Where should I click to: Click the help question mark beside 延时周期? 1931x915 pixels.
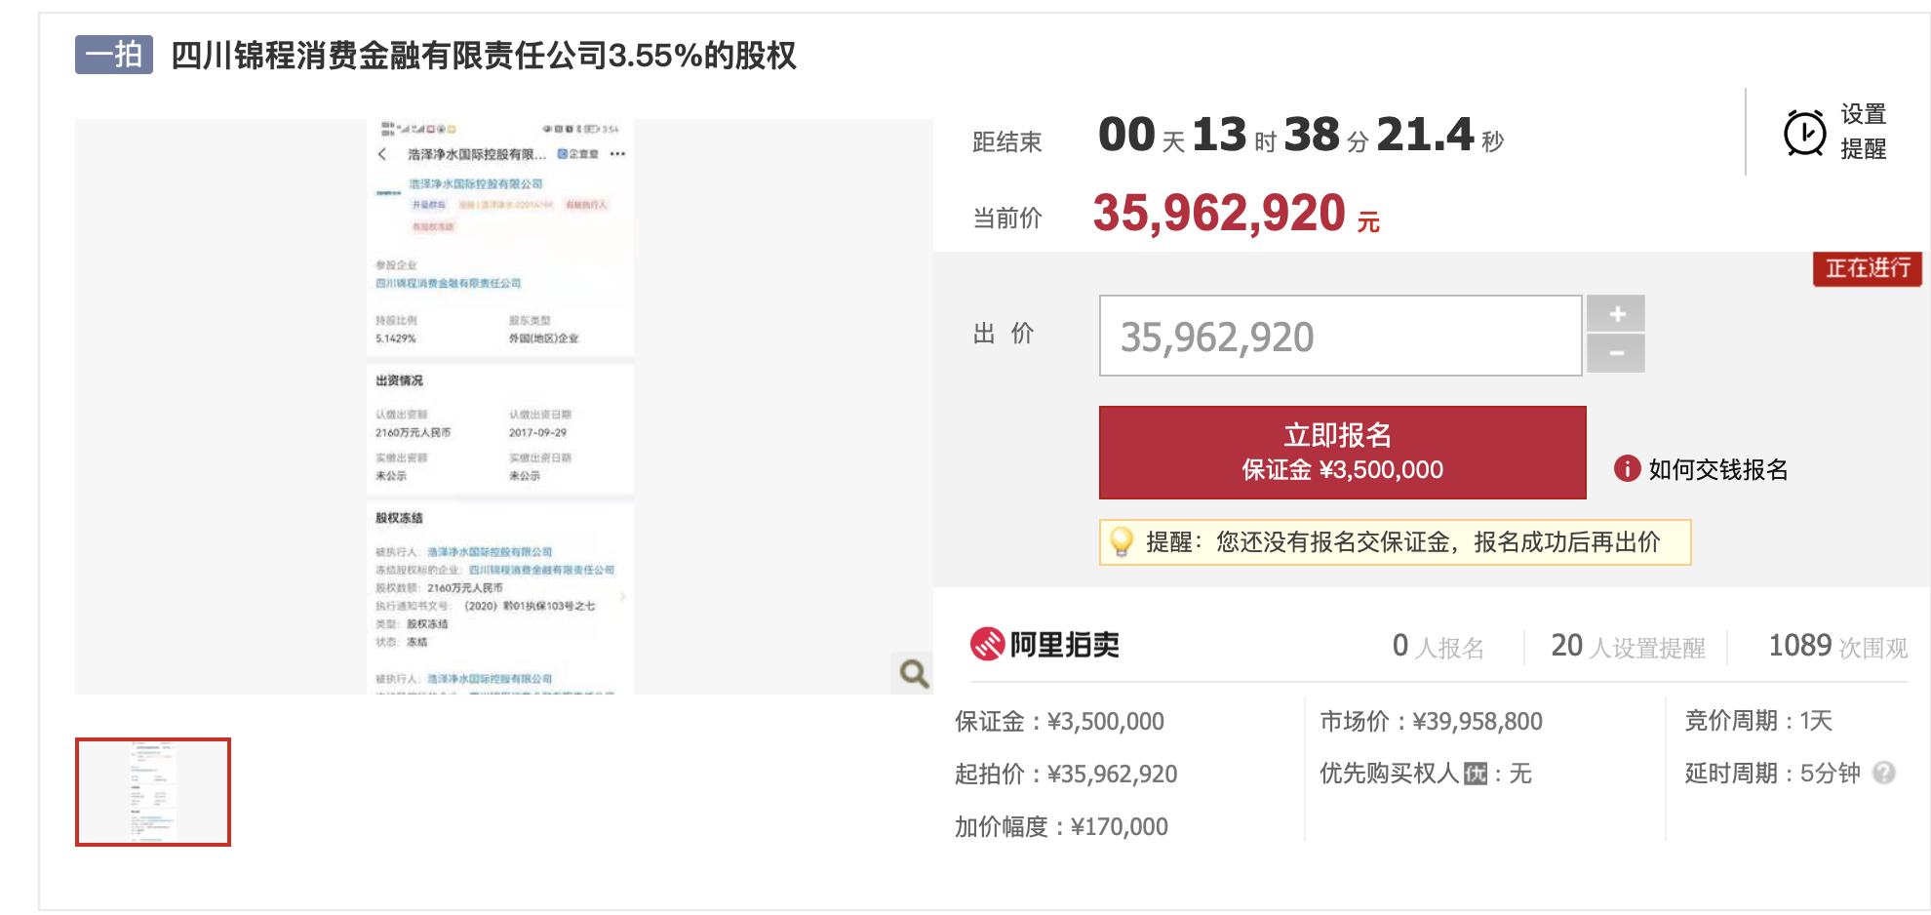click(x=1884, y=774)
